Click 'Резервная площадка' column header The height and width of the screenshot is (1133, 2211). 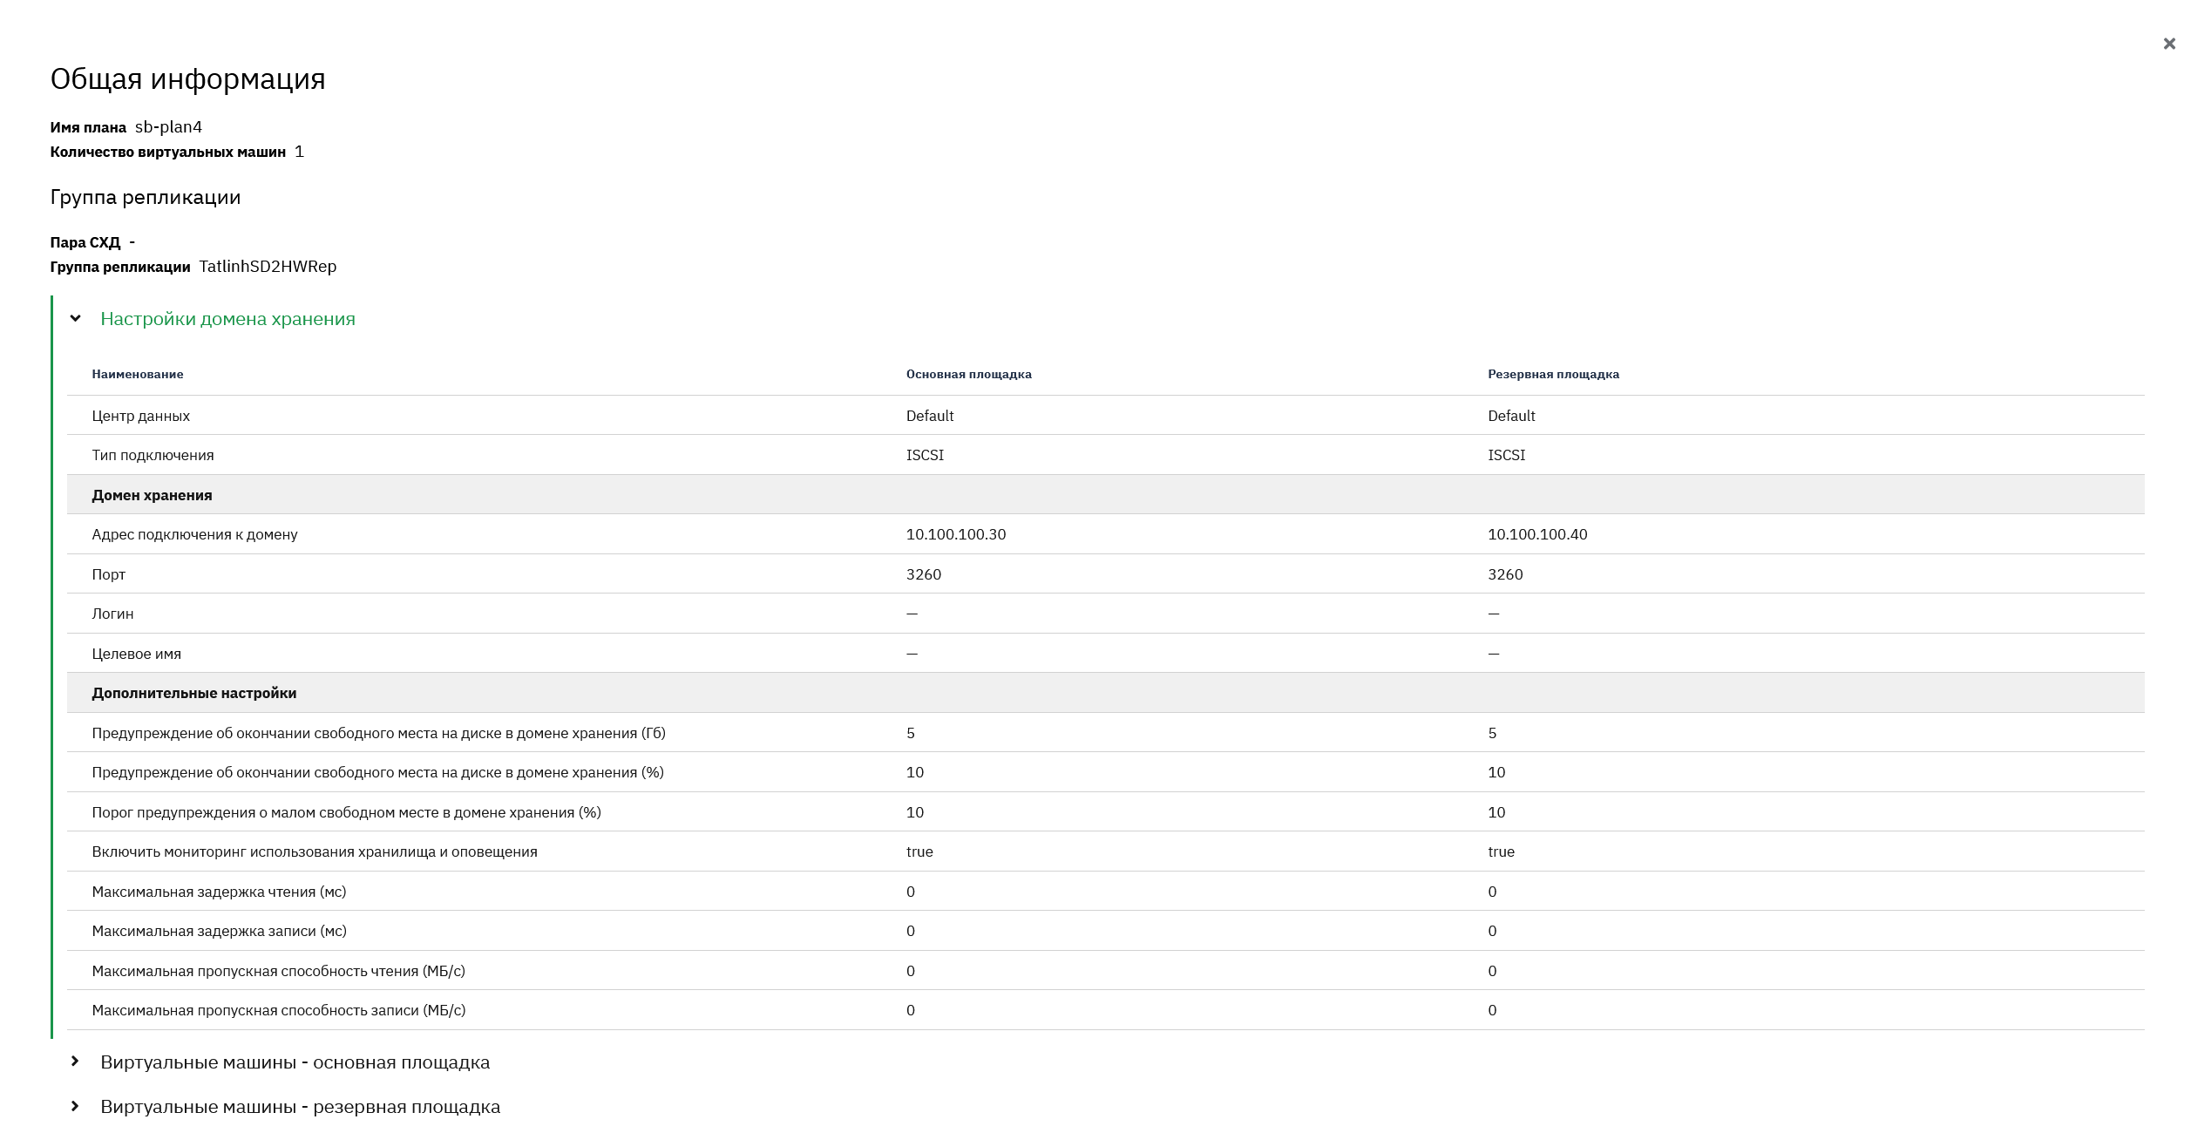1553,375
